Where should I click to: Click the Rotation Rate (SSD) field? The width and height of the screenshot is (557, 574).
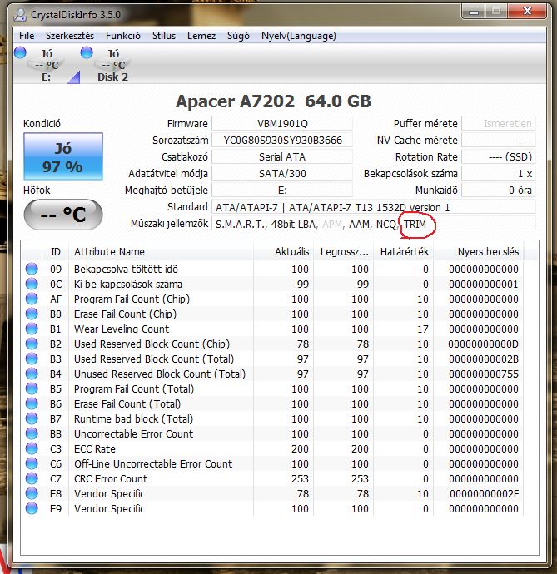499,157
